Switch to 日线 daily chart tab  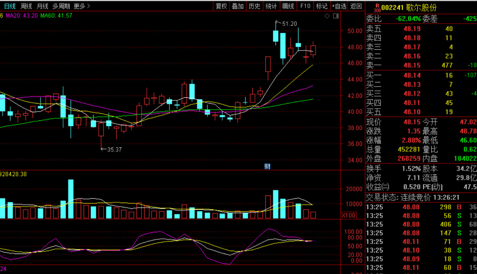click(9, 6)
